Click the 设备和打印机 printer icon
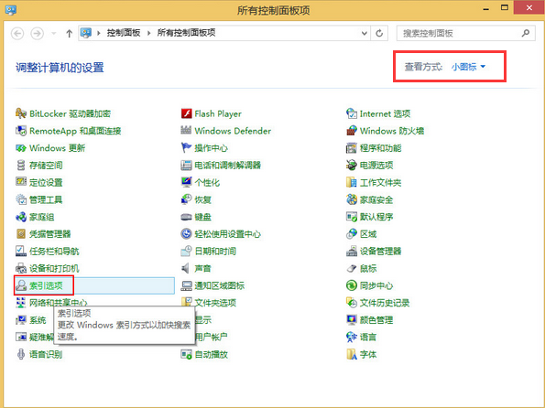This screenshot has height=408, width=545. pyautogui.click(x=21, y=268)
